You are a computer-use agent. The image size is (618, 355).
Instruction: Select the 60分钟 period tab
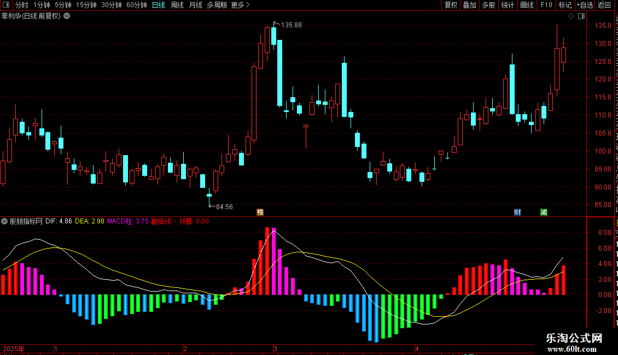point(136,5)
